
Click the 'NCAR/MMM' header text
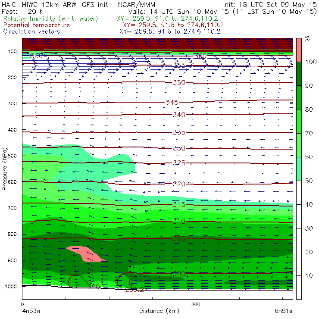(137, 4)
